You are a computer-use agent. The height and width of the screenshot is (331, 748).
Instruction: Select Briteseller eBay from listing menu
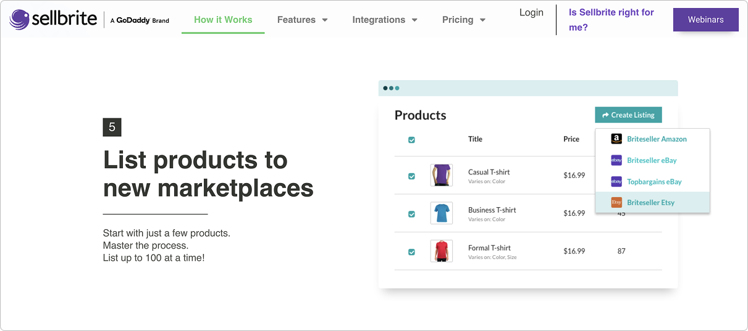652,160
